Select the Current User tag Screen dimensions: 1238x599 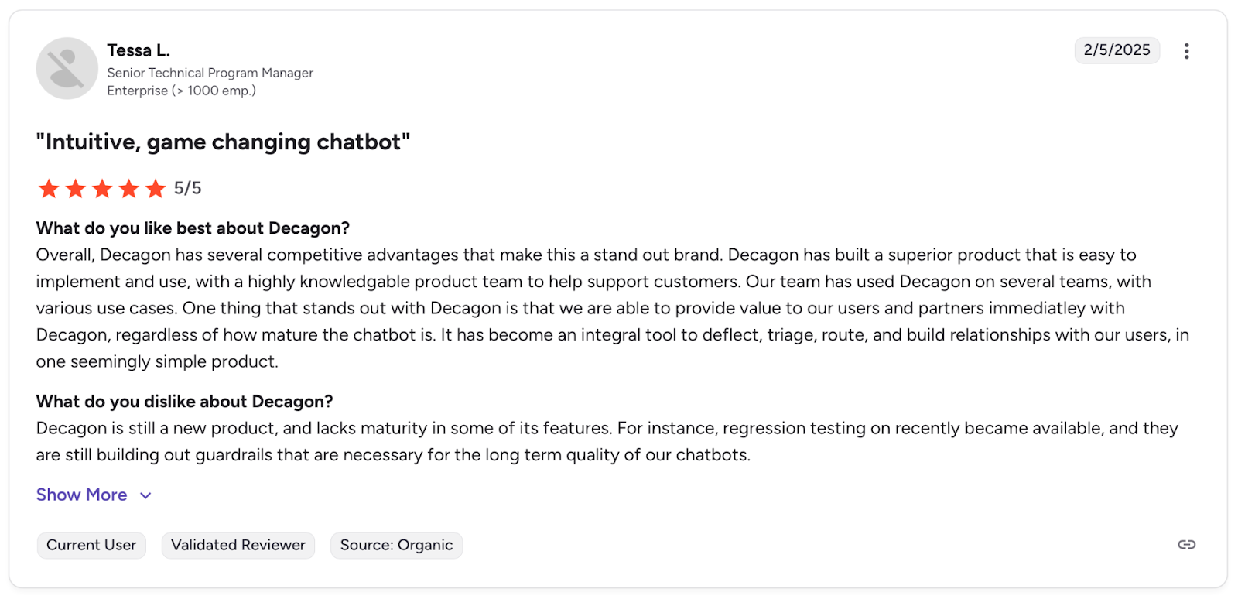tap(91, 546)
